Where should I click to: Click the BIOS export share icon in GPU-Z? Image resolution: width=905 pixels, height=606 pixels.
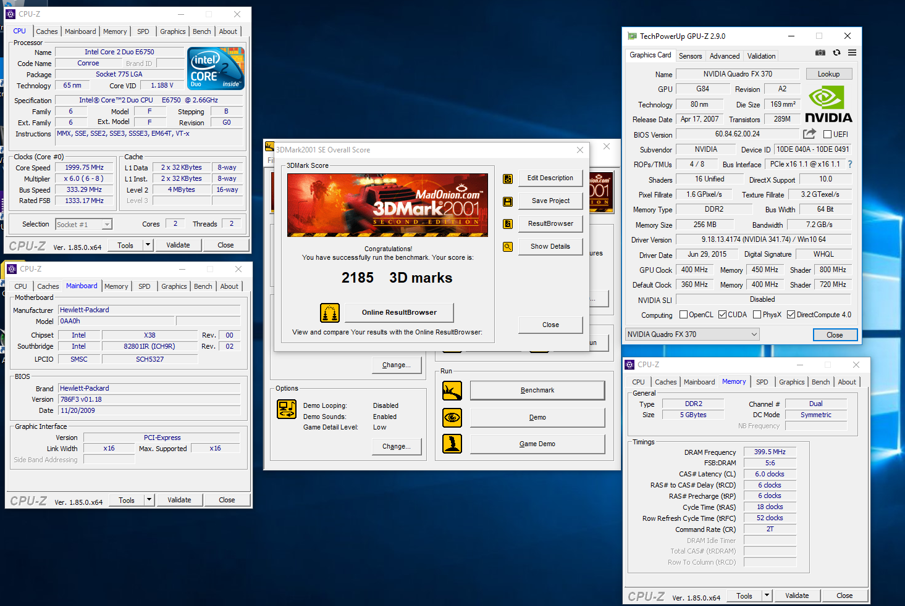(809, 134)
